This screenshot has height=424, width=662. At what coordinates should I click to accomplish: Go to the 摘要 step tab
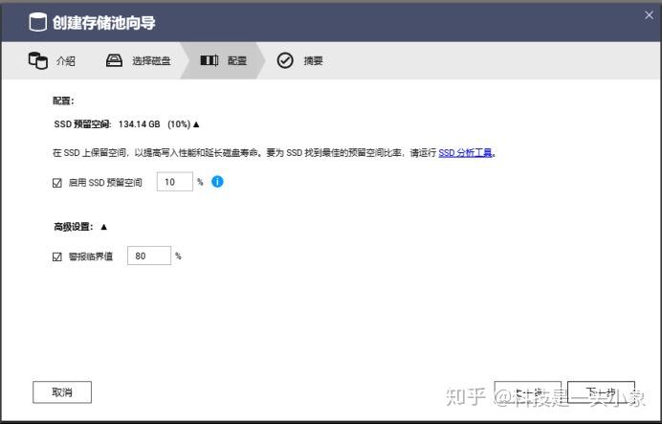coord(300,60)
